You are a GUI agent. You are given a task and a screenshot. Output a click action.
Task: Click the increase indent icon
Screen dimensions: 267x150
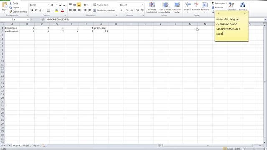[89, 10]
